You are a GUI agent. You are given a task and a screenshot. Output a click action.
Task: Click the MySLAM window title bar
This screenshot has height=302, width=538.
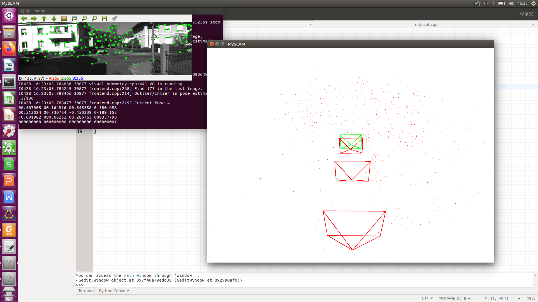click(351, 44)
